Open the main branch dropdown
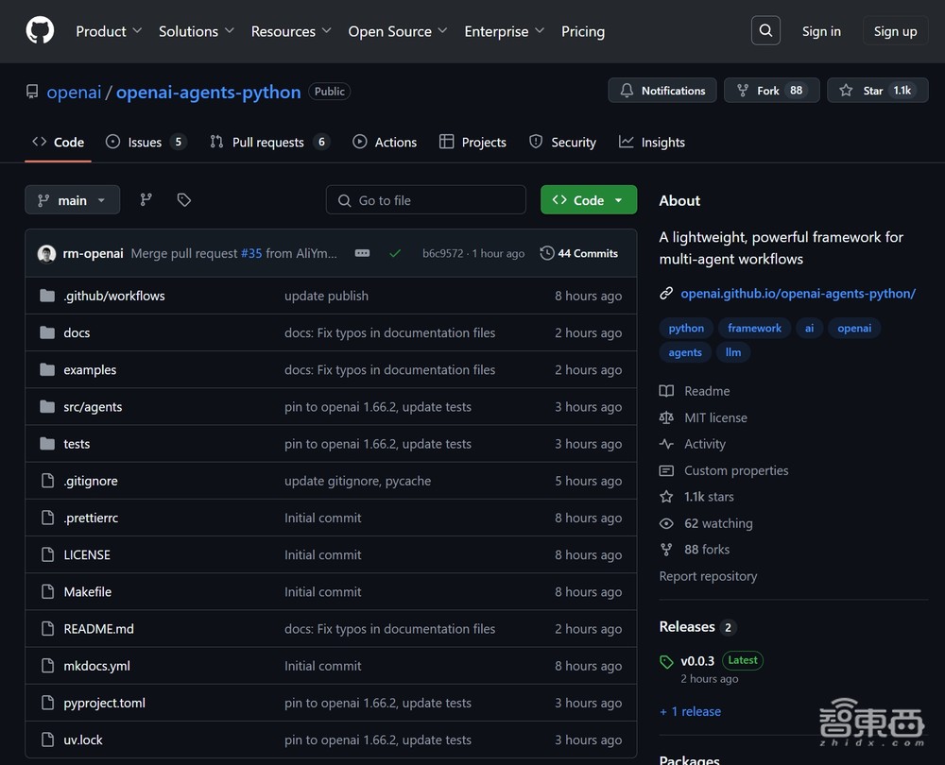The image size is (945, 765). tap(72, 199)
